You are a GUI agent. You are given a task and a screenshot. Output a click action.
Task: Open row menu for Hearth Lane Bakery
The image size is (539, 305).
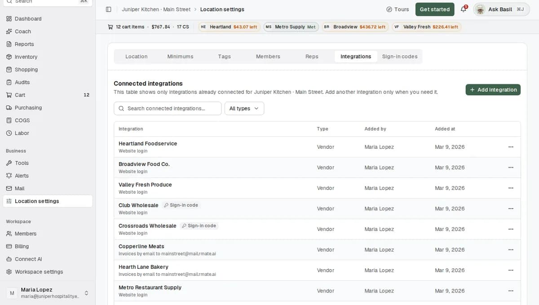pyautogui.click(x=511, y=270)
